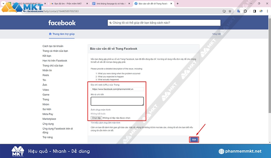Click the home icon beside 'Trung tâm trợ giúp'
271x158 pixels.
pyautogui.click(x=50, y=34)
